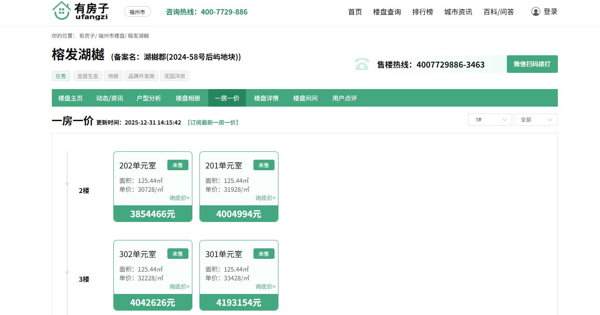
Task: Expand the 1# building dropdown
Action: pyautogui.click(x=490, y=120)
